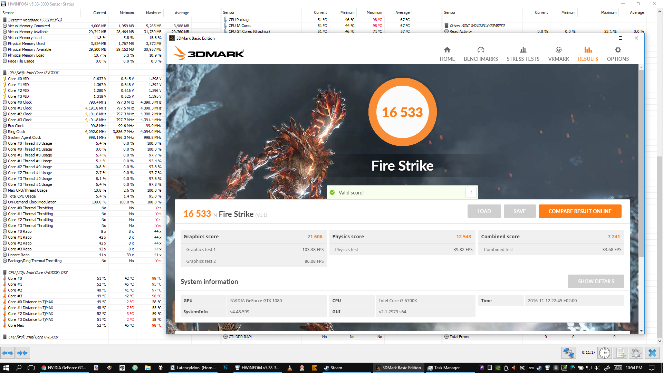This screenshot has height=373, width=663.
Task: Open HWiNFO sensor settings gear
Action: click(x=636, y=353)
